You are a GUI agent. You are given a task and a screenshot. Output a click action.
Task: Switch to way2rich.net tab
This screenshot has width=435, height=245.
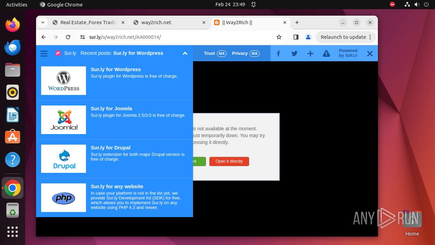[169, 22]
